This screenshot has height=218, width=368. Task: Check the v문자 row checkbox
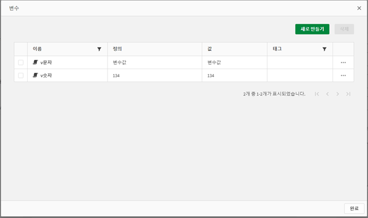coord(20,63)
